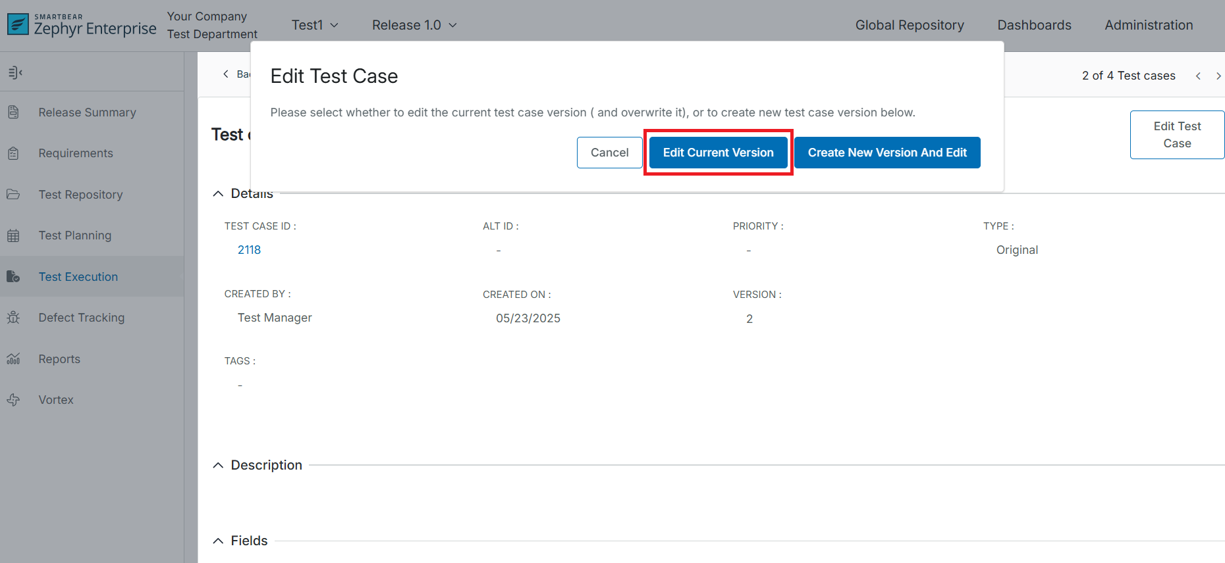
Task: Choose Create New Version And Edit
Action: 886,153
